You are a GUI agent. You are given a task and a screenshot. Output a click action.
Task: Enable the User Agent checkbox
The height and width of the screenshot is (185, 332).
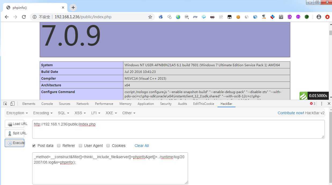[x=80, y=146]
